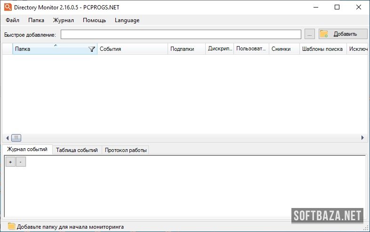Sort by the События column header

[132, 49]
